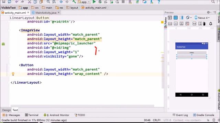Click the Replace icon next to Find
Viewport: 220px width, 123px height.
[x=54, y=2]
